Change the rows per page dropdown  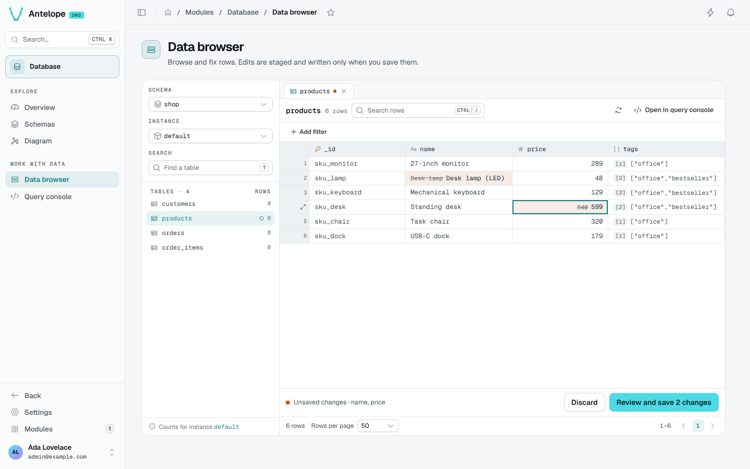click(x=378, y=426)
